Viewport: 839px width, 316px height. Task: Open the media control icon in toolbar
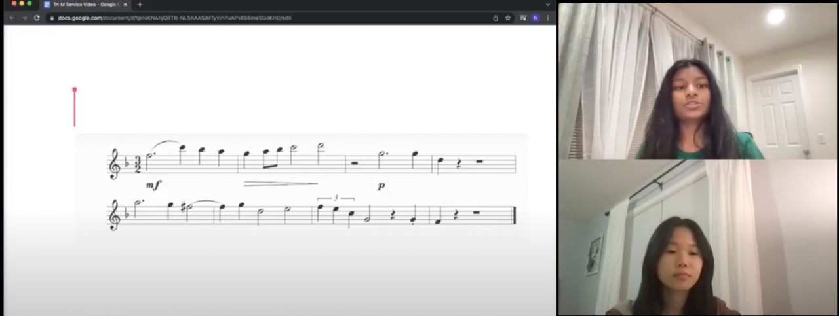523,18
